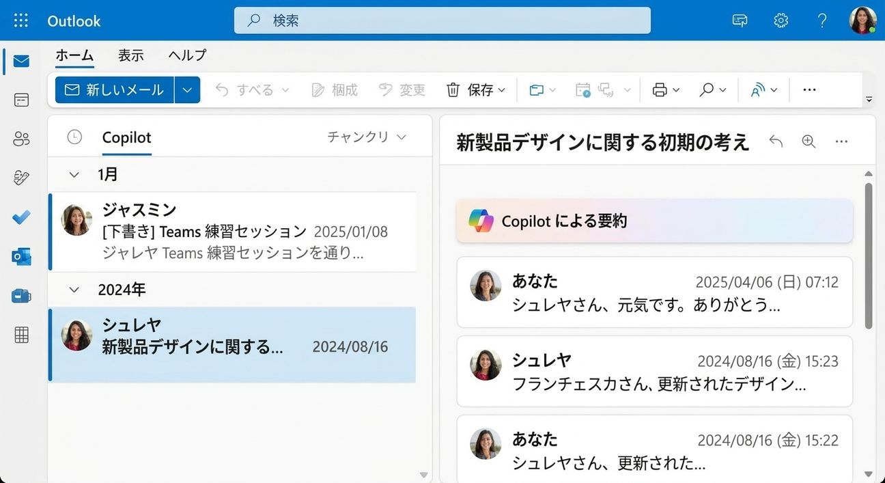Click date 2025/01/08 on ジャスミン email
Viewport: 885px width, 483px height.
(x=350, y=232)
